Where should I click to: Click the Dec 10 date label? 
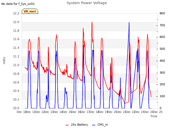(x=21, y=112)
